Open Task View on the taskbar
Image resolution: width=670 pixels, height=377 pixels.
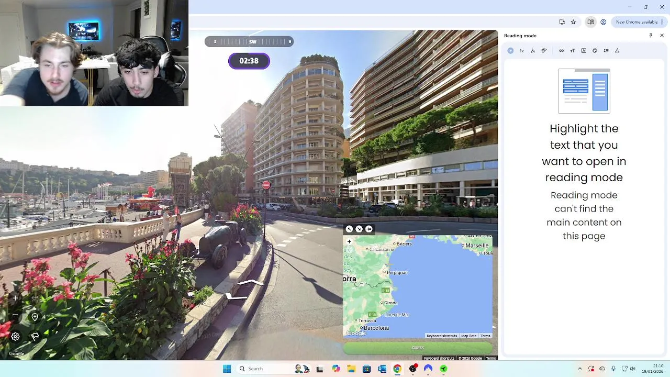[x=320, y=369]
